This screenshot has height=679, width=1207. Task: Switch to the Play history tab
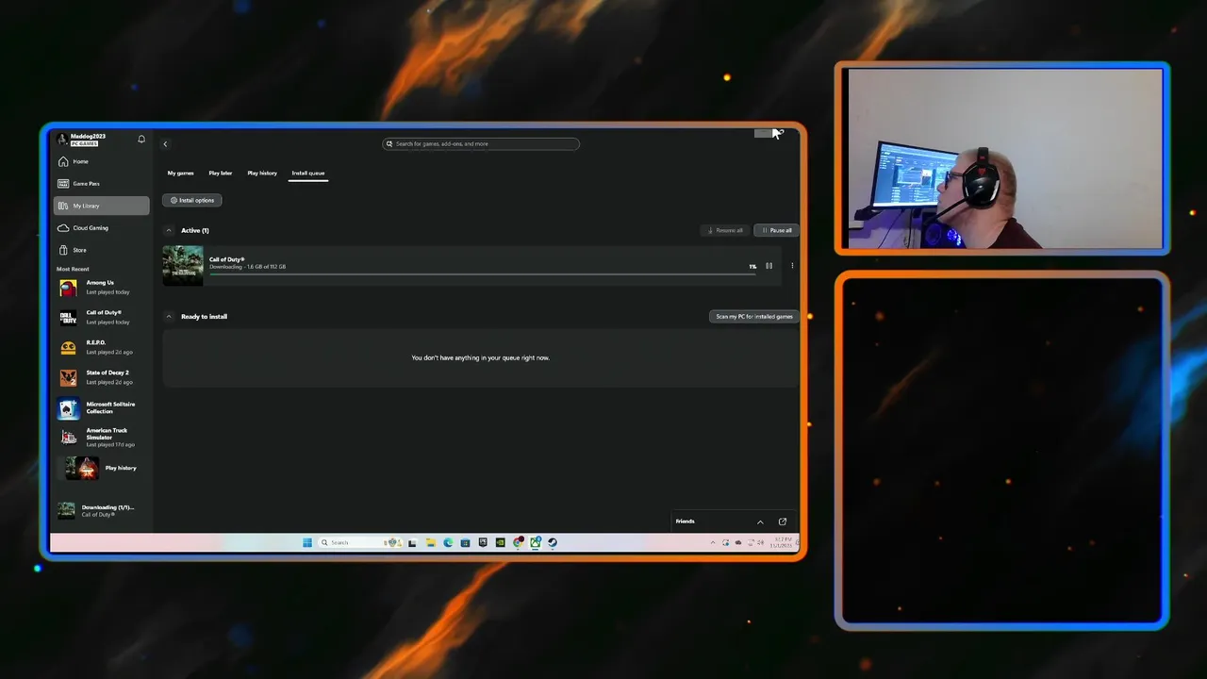coord(262,174)
